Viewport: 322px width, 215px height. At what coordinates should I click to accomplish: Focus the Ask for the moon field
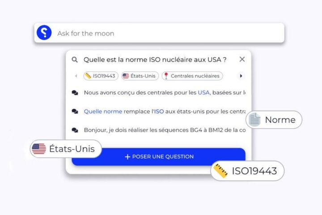pyautogui.click(x=159, y=33)
